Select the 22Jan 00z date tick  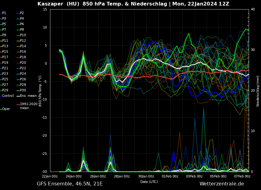(x=50, y=176)
